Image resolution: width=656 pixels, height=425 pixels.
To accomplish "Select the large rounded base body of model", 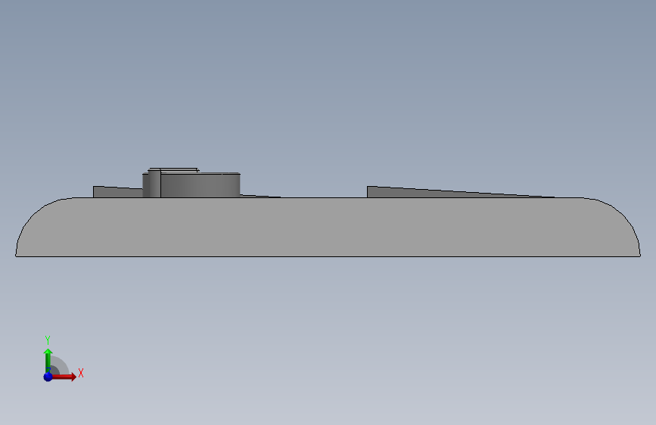I will pyautogui.click(x=328, y=227).
